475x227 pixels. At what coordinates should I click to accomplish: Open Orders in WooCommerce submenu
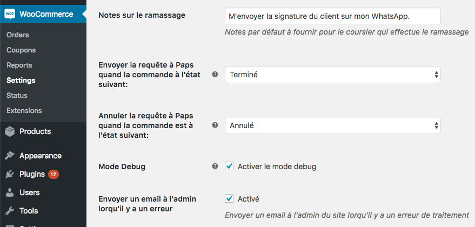pos(18,35)
